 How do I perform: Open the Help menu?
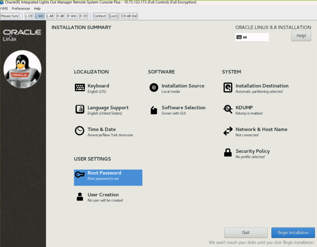(37, 9)
